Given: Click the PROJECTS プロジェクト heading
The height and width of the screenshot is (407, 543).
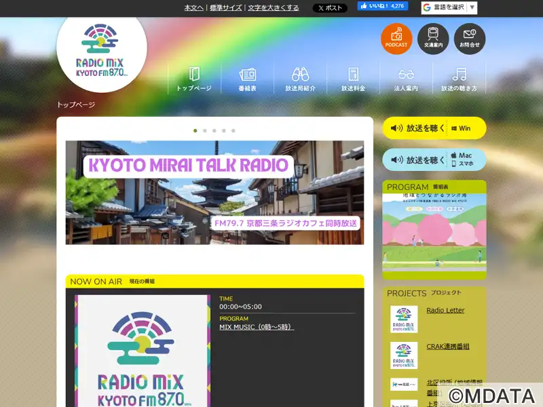Looking at the screenshot, I should click(x=424, y=293).
